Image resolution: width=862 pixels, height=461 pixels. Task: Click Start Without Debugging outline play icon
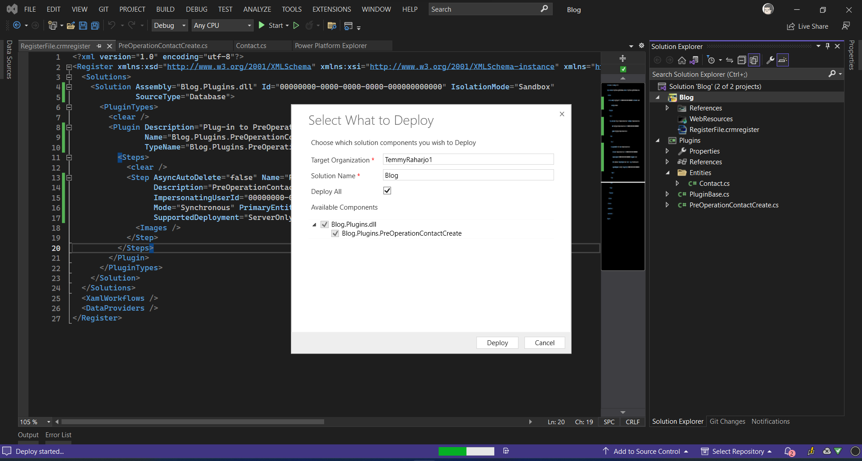point(296,26)
